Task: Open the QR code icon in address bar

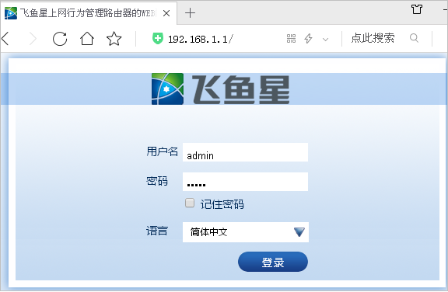Action: click(x=291, y=39)
